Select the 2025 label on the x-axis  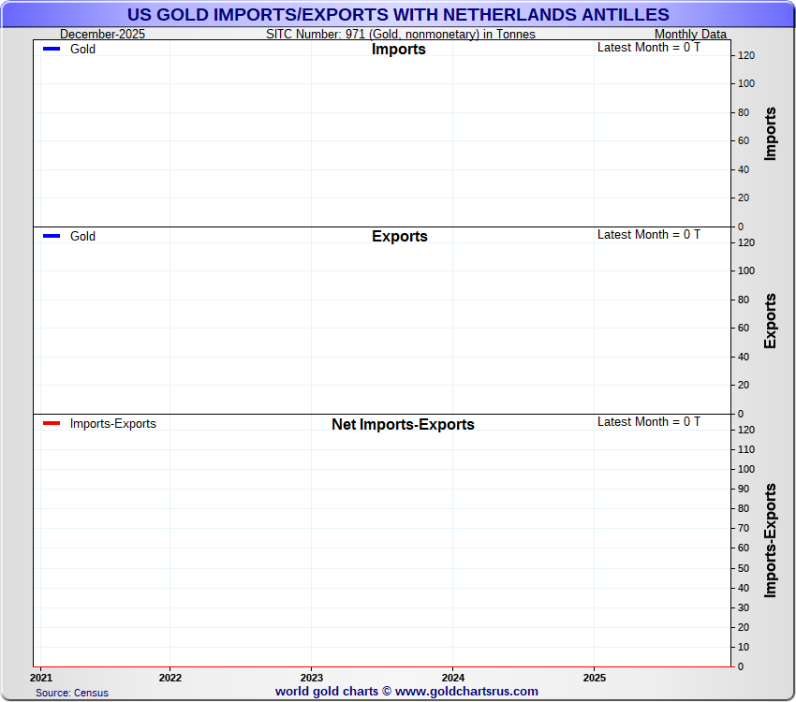tap(594, 677)
